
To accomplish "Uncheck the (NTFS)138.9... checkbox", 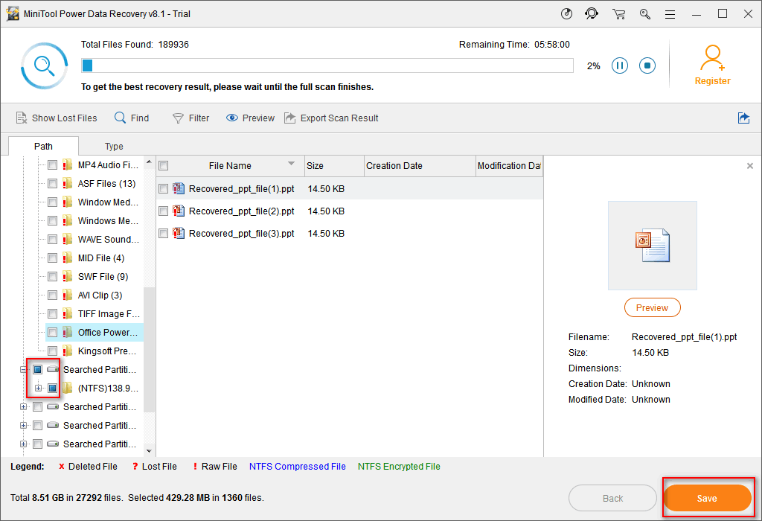I will [53, 389].
